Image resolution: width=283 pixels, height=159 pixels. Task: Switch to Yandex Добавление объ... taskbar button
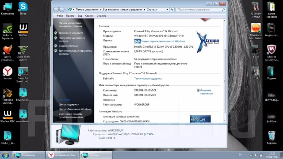click(62, 155)
